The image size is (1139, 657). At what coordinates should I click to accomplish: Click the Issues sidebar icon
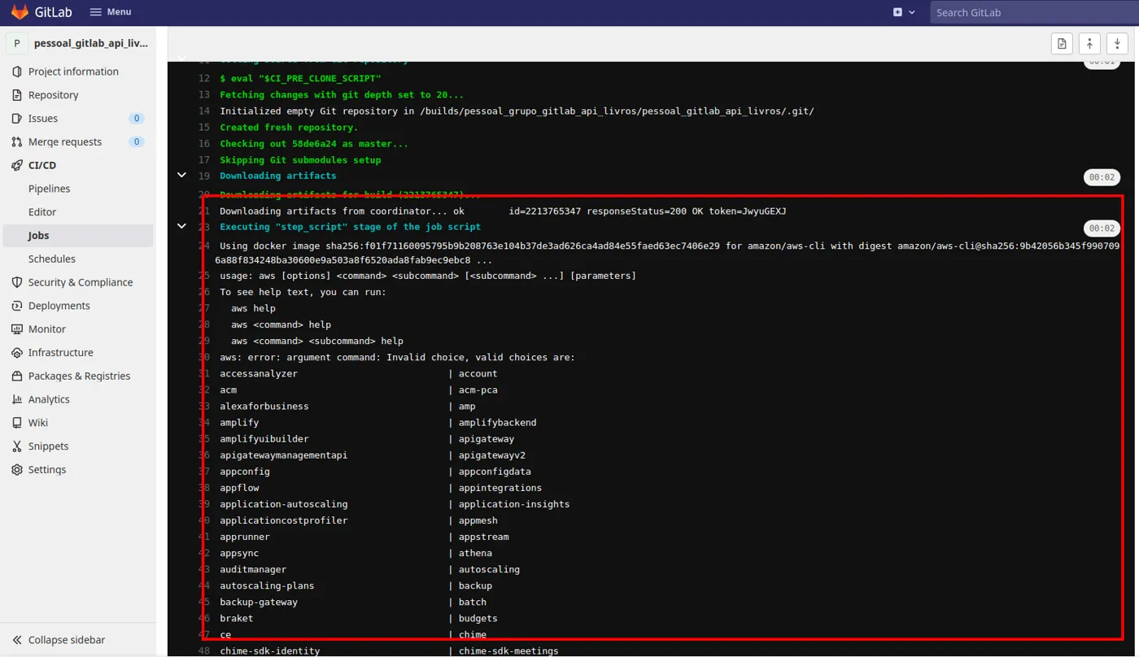tap(16, 119)
